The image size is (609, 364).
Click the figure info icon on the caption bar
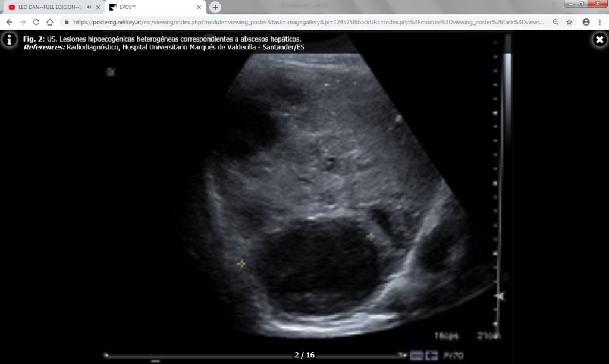click(9, 40)
